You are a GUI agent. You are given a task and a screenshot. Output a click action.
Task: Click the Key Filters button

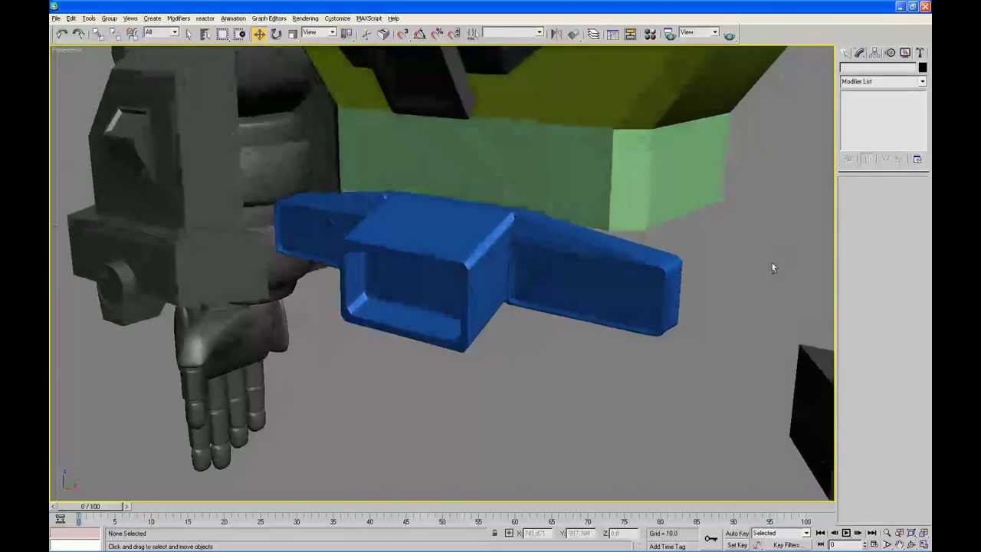[787, 545]
